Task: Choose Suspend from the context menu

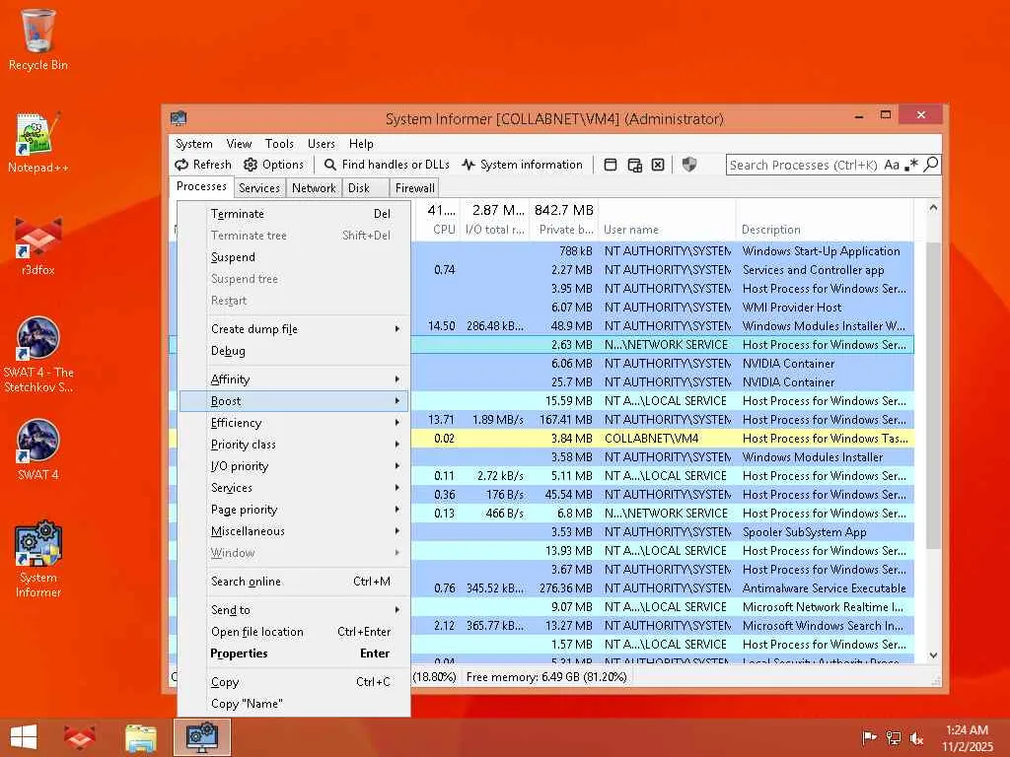Action: 294,257
